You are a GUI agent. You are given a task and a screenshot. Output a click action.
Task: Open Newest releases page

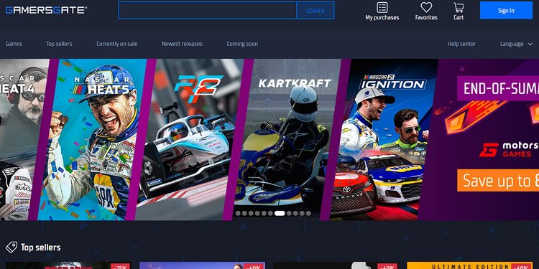[182, 44]
